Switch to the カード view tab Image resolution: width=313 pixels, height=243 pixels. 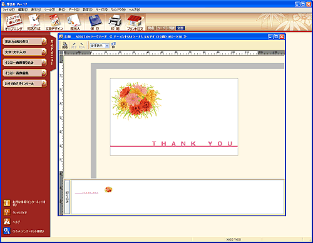161,28
